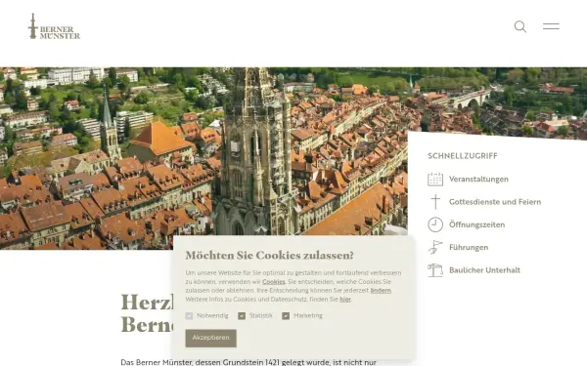Open the Öffnungszeiten link

coord(477,224)
